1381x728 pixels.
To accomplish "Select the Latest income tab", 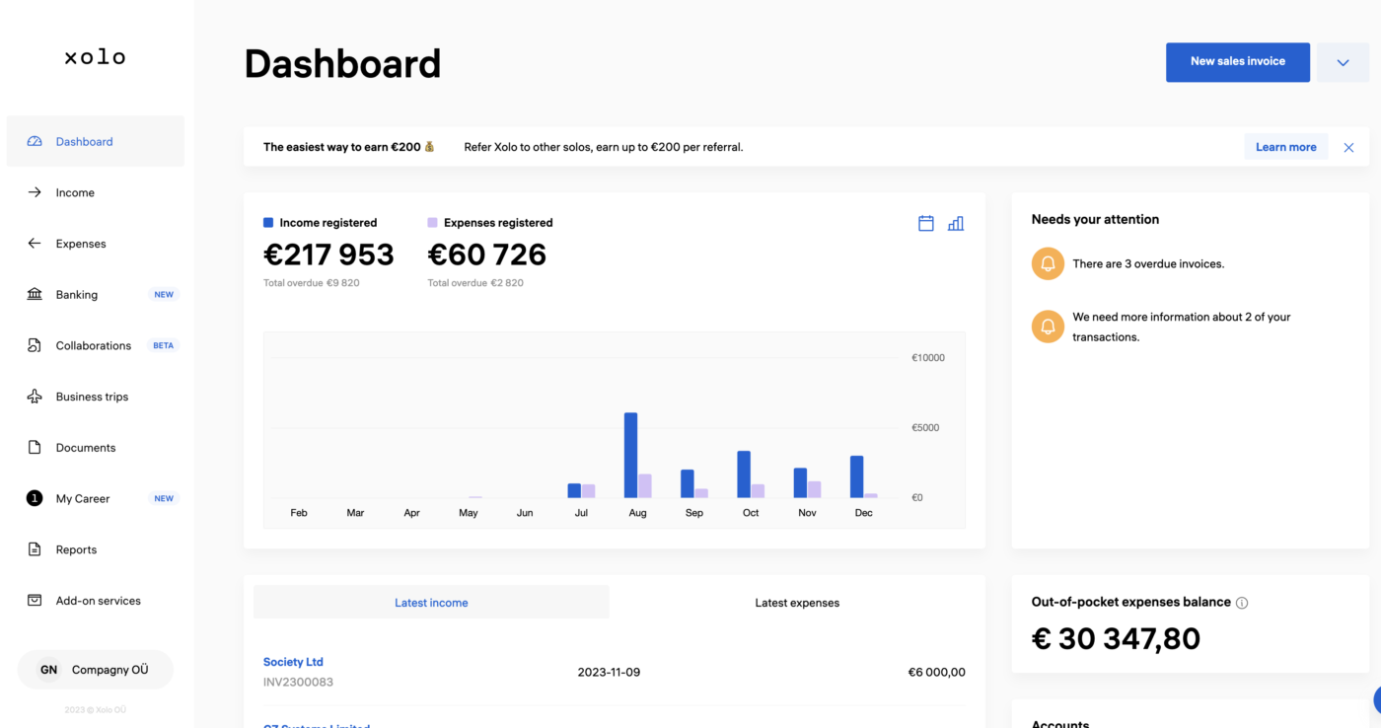I will 431,602.
